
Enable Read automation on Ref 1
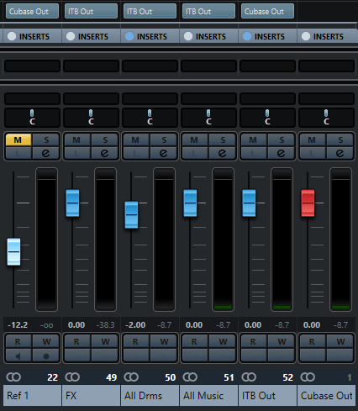[x=18, y=341]
